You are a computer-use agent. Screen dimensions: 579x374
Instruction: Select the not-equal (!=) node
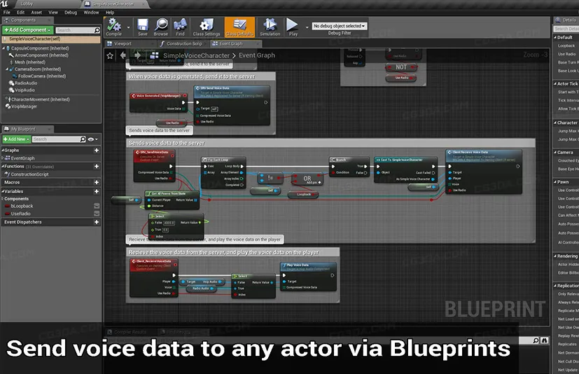coord(270,178)
